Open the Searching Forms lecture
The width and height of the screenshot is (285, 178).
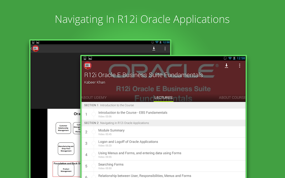pyautogui.click(x=164, y=166)
